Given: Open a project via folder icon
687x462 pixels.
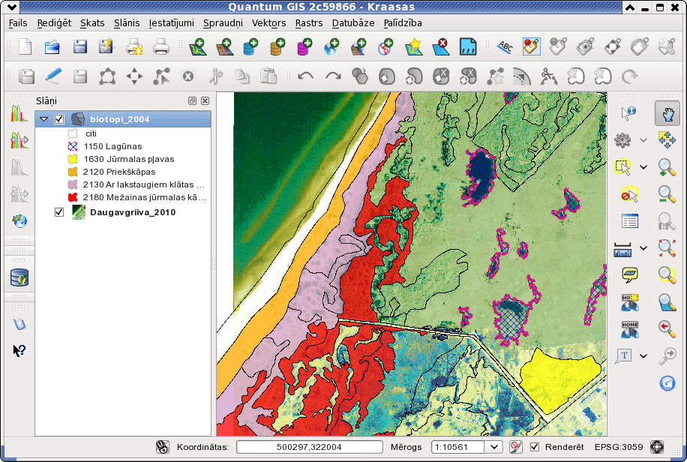Looking at the screenshot, I should (52, 46).
